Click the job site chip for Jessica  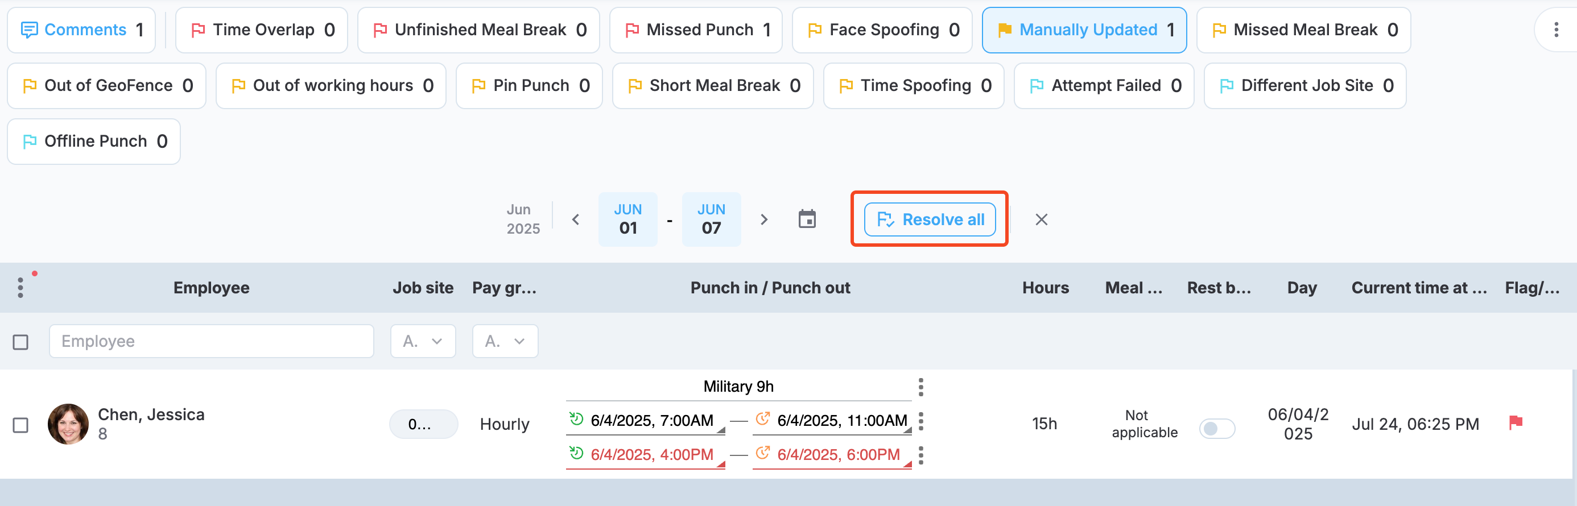tap(423, 424)
